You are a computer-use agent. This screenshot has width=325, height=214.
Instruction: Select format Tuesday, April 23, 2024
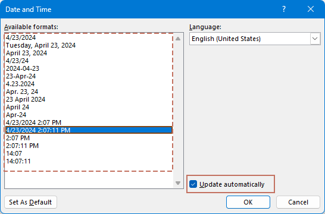coord(40,45)
